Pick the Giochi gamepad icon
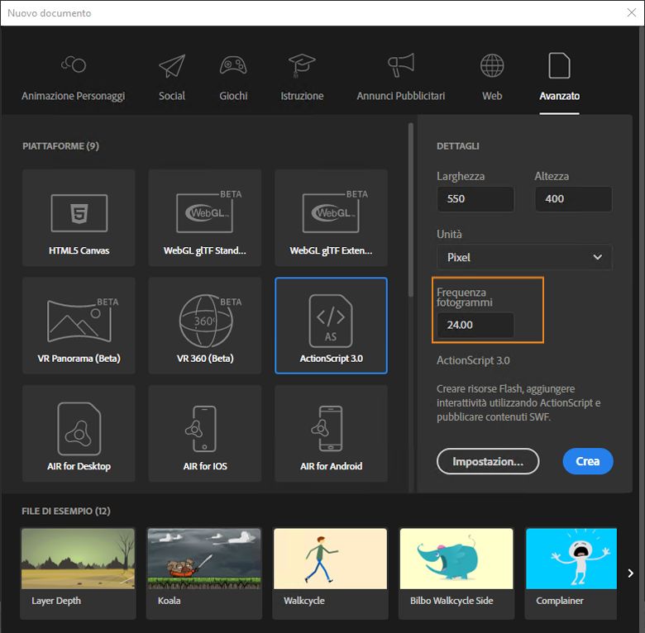The width and height of the screenshot is (645, 633). [233, 65]
